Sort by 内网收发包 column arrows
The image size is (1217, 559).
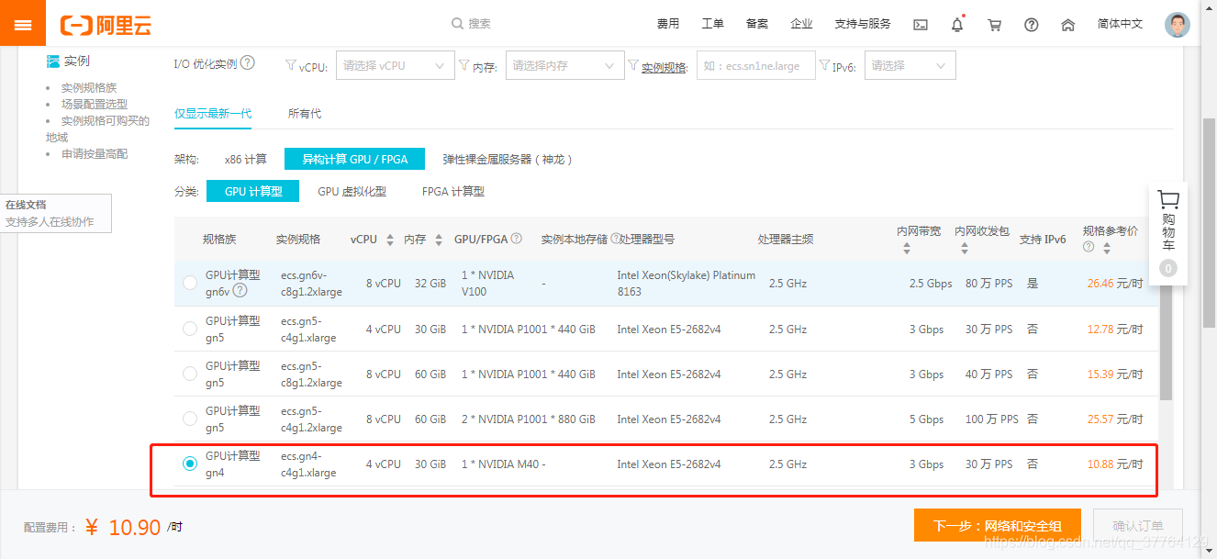[x=965, y=248]
